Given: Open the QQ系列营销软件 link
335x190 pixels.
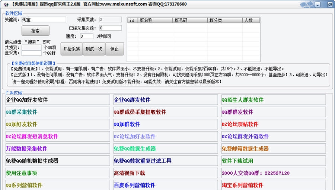Looking at the screenshot, I should point(58,185).
